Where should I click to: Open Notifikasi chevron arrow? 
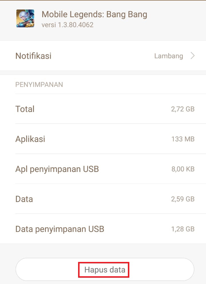193,56
